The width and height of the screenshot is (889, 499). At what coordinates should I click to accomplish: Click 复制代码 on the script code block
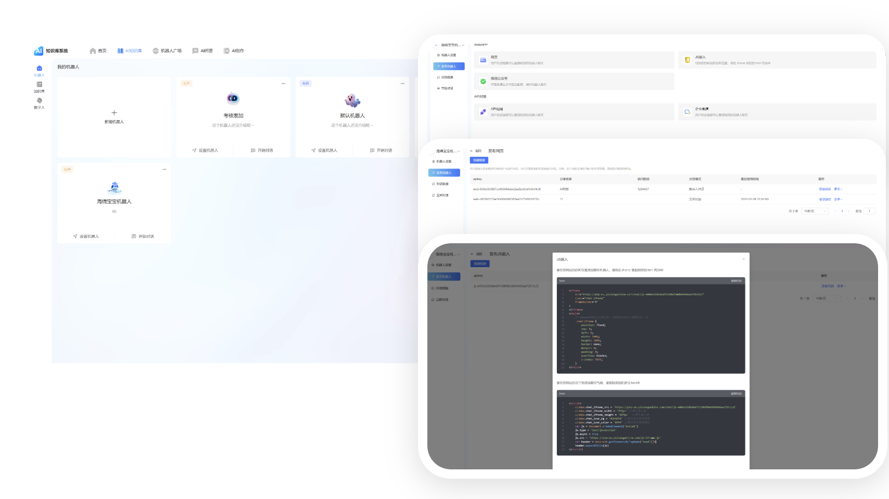[736, 393]
